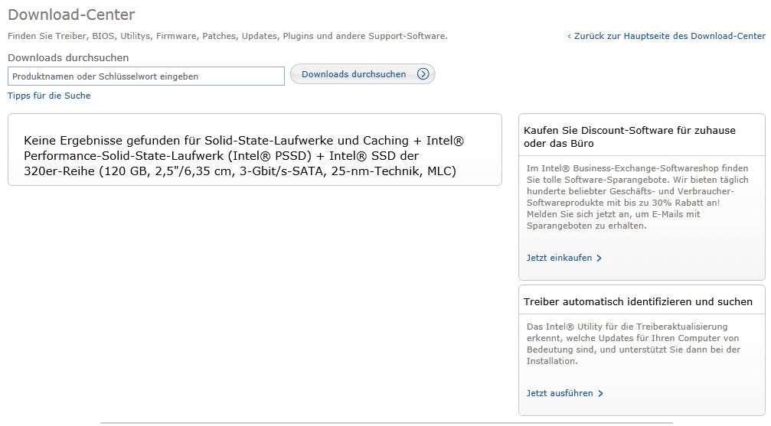Select the Treiber automatisch identifizieren und suchen heading

[x=638, y=301]
